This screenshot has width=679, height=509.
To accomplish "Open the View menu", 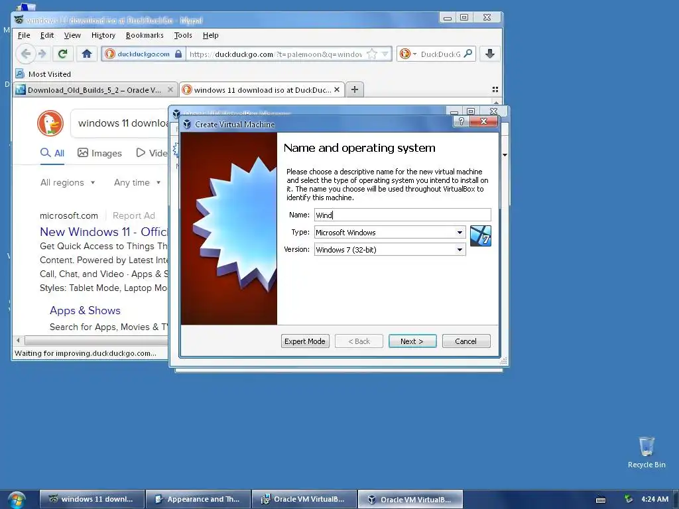I will (72, 35).
